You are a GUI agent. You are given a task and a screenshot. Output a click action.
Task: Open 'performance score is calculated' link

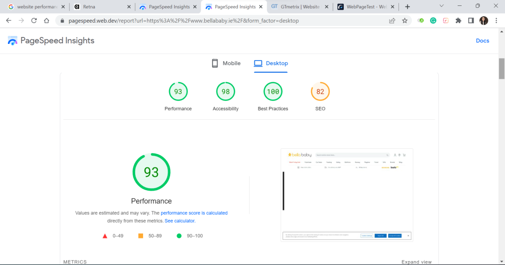click(194, 213)
